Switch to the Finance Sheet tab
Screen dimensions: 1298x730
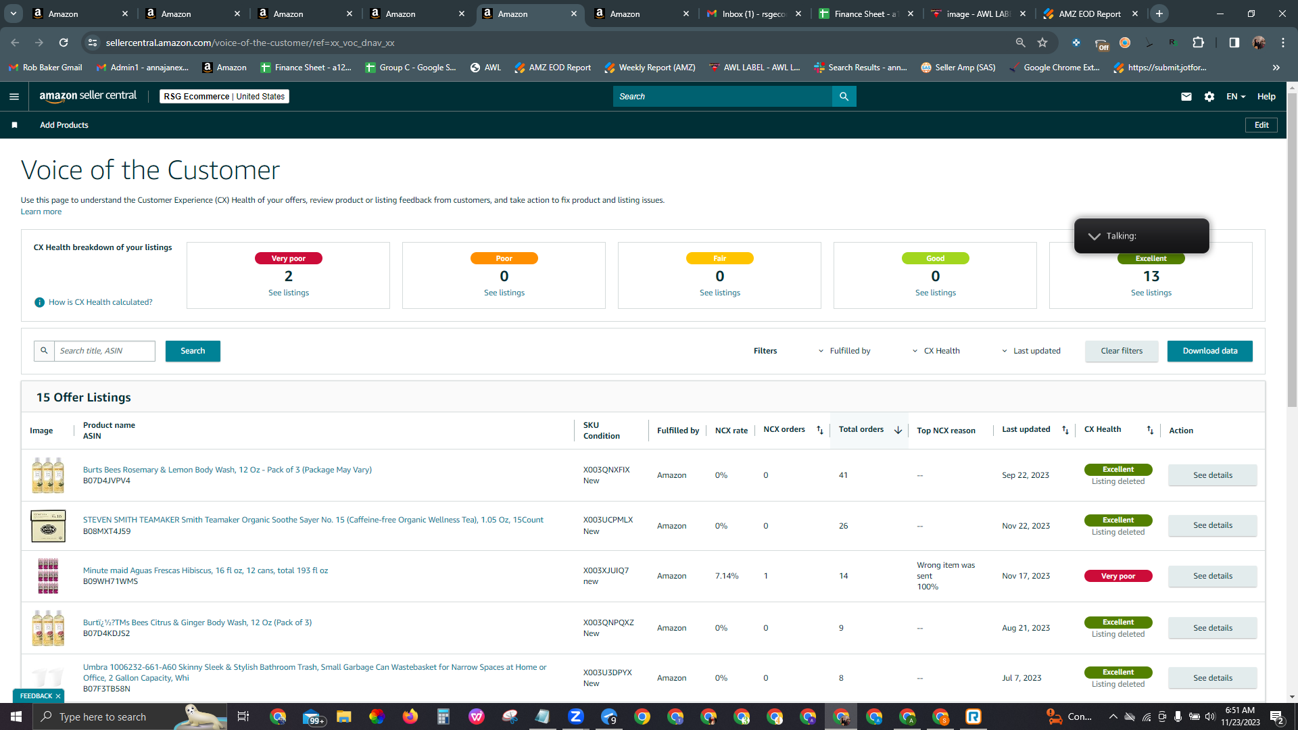coord(865,14)
